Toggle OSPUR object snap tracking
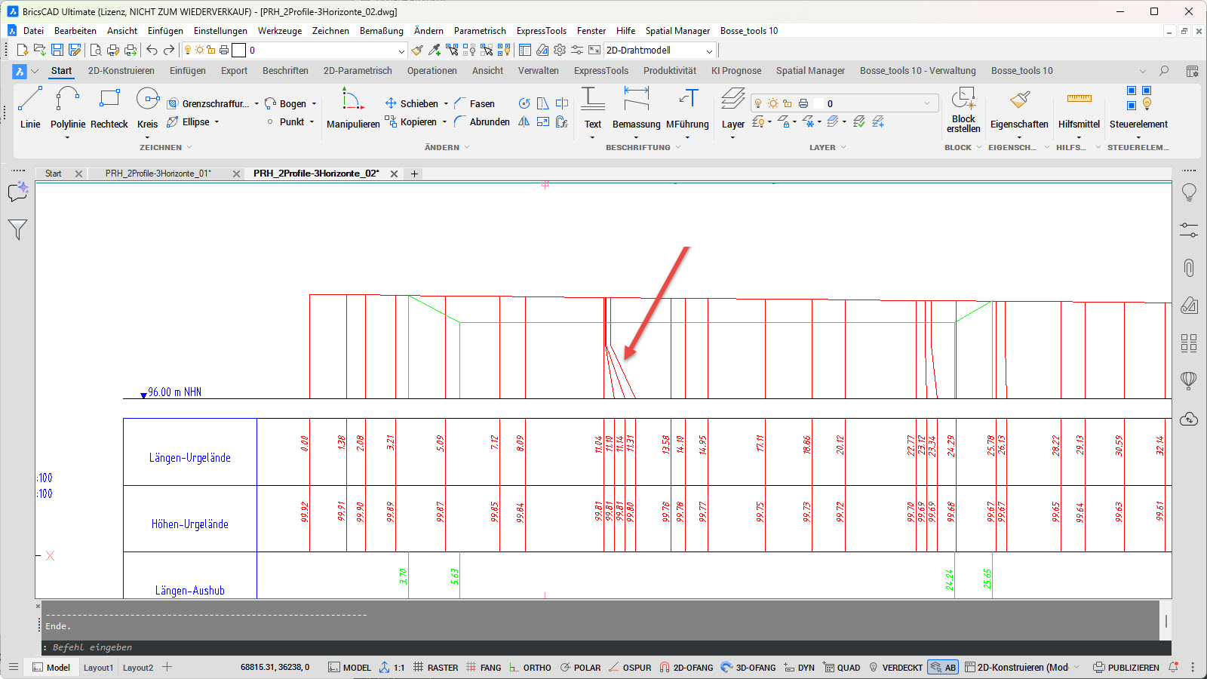Image resolution: width=1207 pixels, height=679 pixels. click(x=630, y=668)
